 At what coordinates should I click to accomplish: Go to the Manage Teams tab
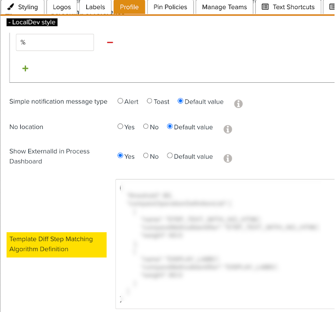(x=224, y=7)
